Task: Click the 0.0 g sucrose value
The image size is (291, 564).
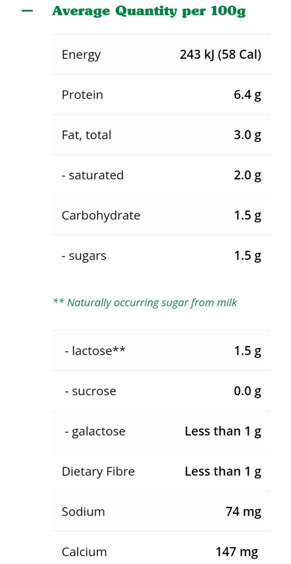Action: [x=248, y=391]
